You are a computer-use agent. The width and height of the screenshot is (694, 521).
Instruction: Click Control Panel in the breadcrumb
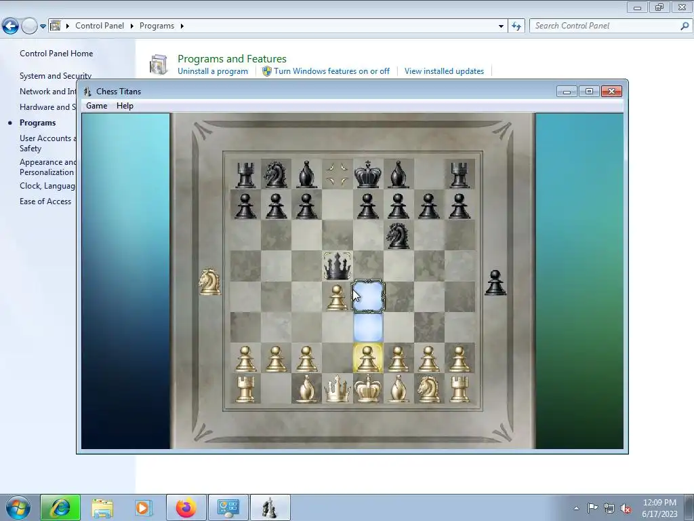click(100, 26)
